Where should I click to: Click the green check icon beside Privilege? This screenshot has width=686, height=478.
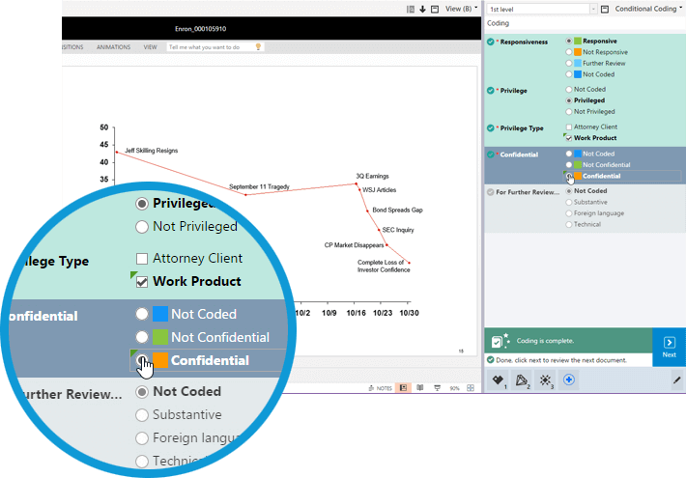pos(491,91)
